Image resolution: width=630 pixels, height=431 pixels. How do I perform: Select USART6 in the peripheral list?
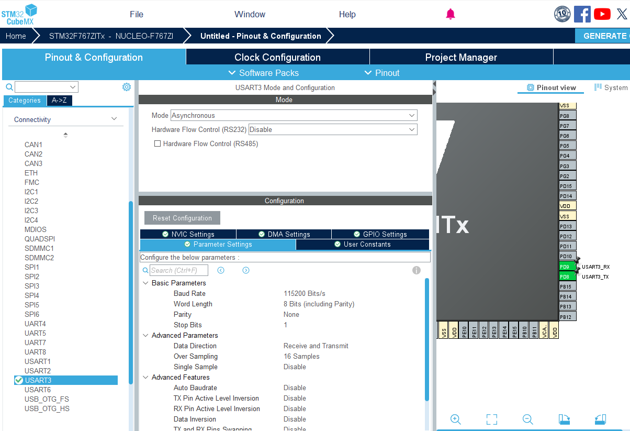click(38, 390)
